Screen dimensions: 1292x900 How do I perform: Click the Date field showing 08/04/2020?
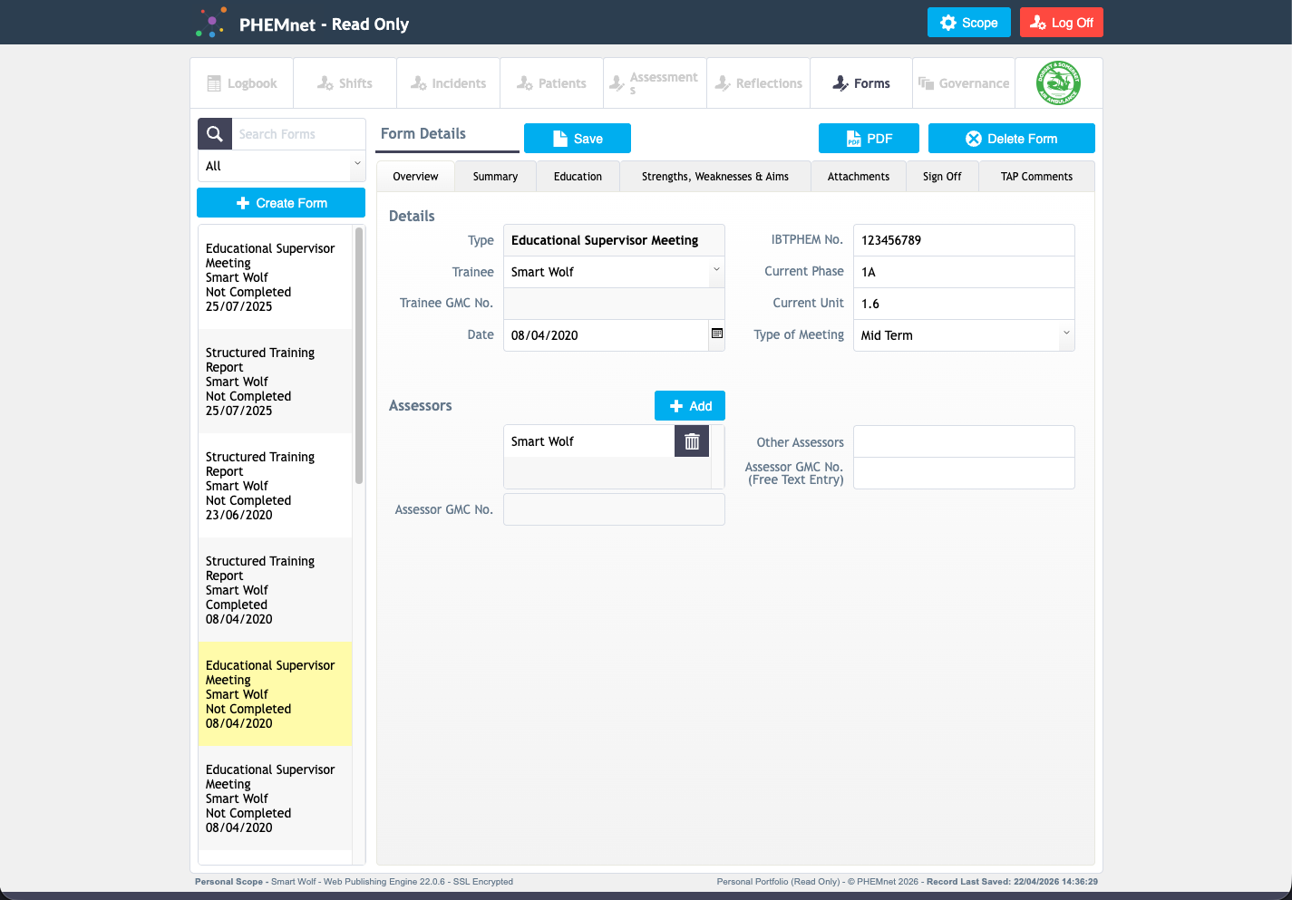pyautogui.click(x=606, y=335)
